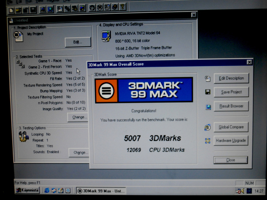Screen dimensions: 267x200
Task: Click the Congratulations! text
Action: pos(144,111)
